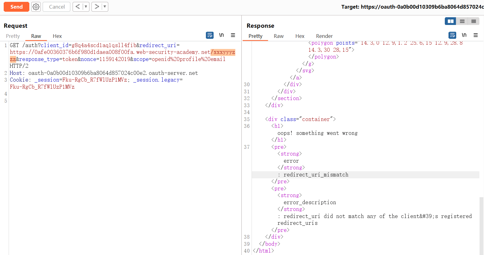Switch to top-bottom stacked layout
Viewport: 484px width, 255px height.
(x=462, y=21)
